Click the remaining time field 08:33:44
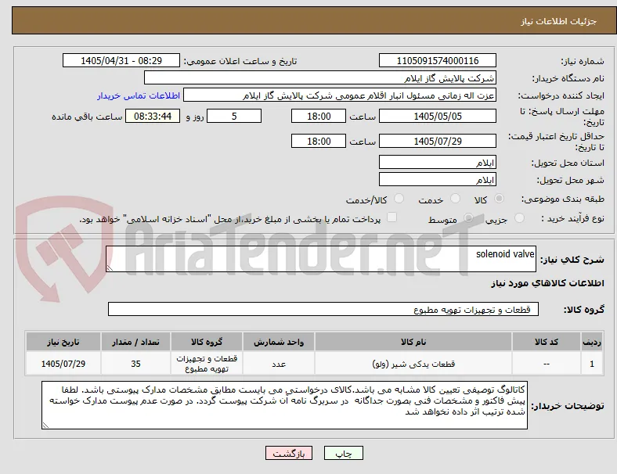Screen dimensions: 617x474 click(153, 116)
